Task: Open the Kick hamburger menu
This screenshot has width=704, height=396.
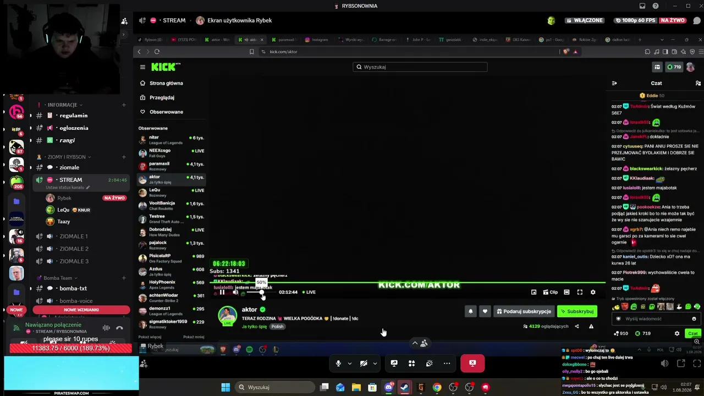Action: [x=142, y=67]
